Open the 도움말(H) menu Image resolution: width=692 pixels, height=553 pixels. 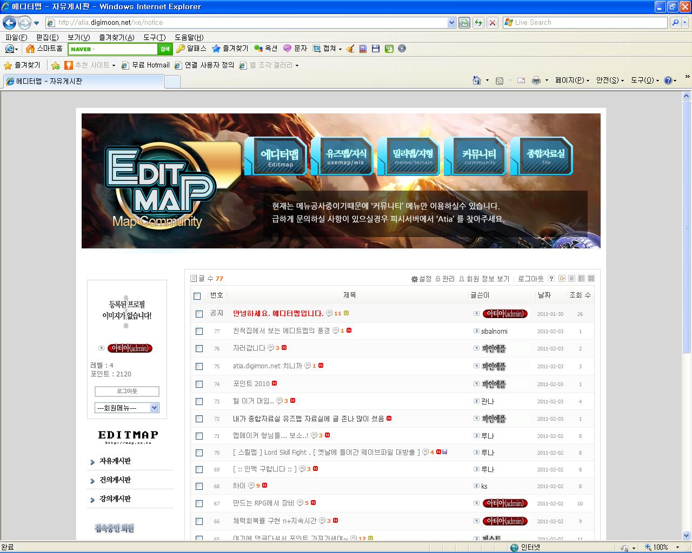[189, 37]
